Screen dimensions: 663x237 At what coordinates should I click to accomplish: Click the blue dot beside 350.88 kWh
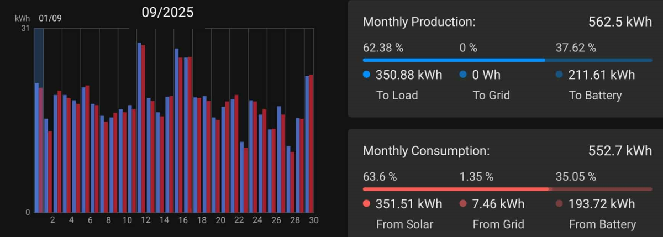click(x=366, y=75)
